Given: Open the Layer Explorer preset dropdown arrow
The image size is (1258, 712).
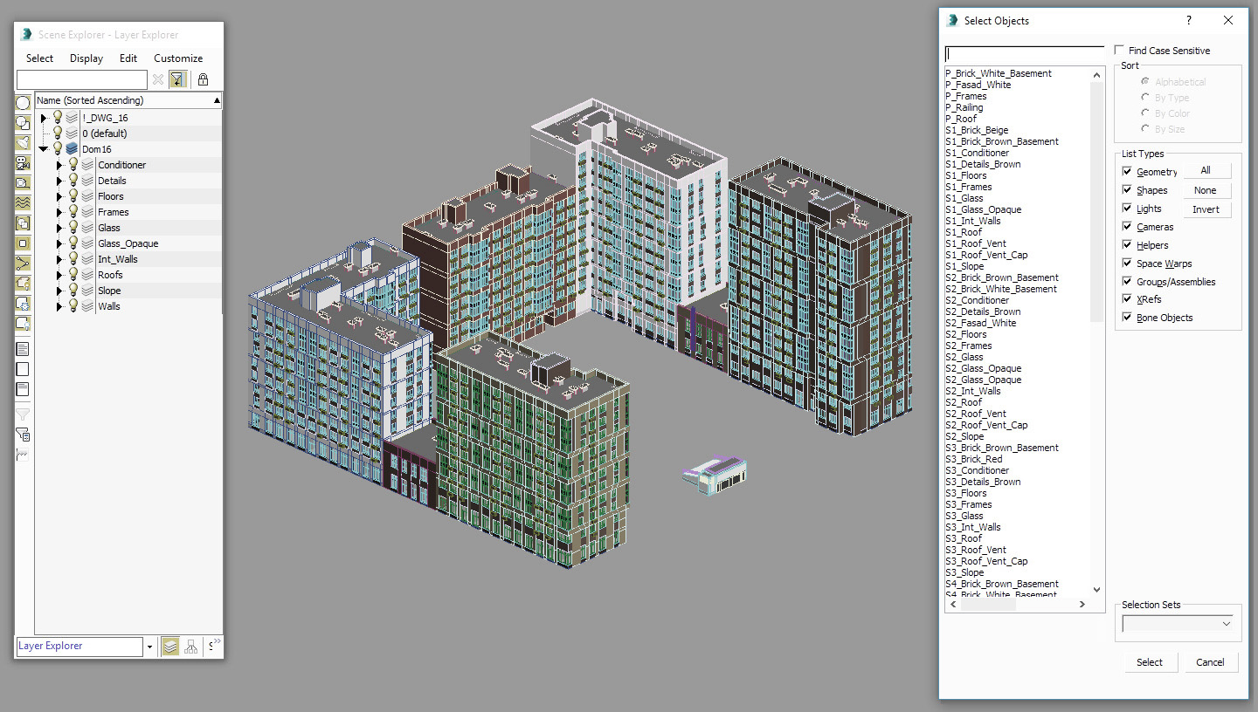Looking at the screenshot, I should (149, 647).
